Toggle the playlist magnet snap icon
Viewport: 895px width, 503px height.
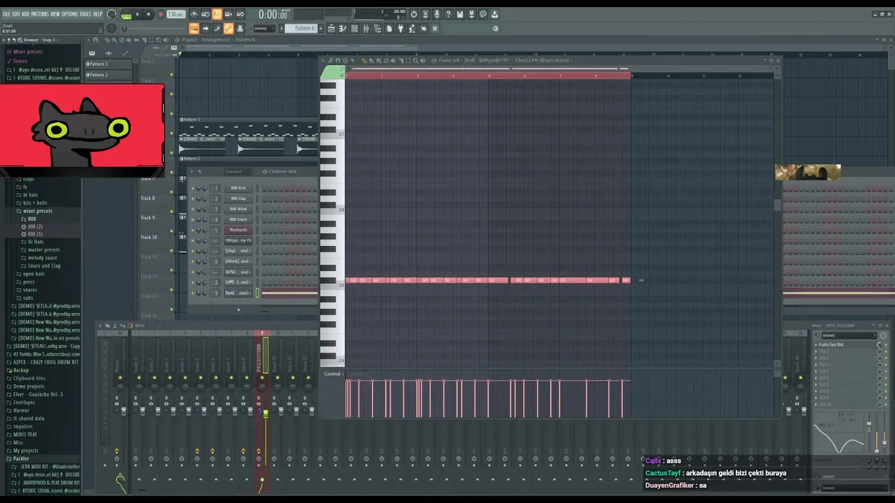point(96,40)
